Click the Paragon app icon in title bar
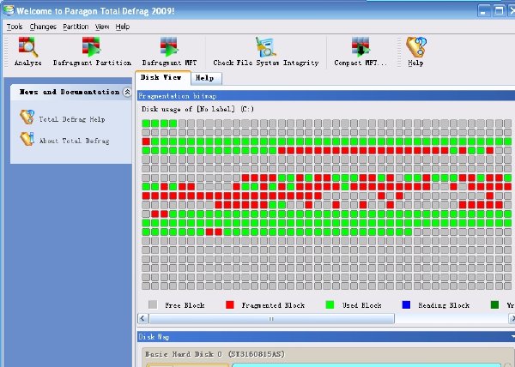The height and width of the screenshot is (367, 515). (x=9, y=10)
